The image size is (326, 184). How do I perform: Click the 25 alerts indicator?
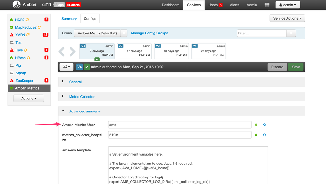click(x=73, y=5)
